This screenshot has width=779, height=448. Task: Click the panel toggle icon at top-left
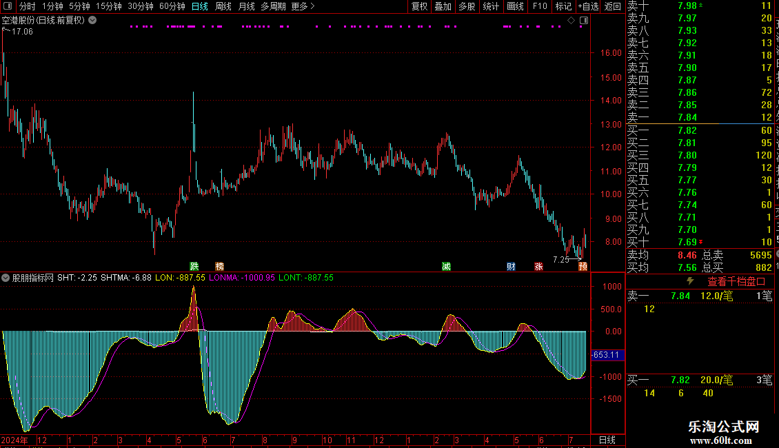tap(8, 6)
